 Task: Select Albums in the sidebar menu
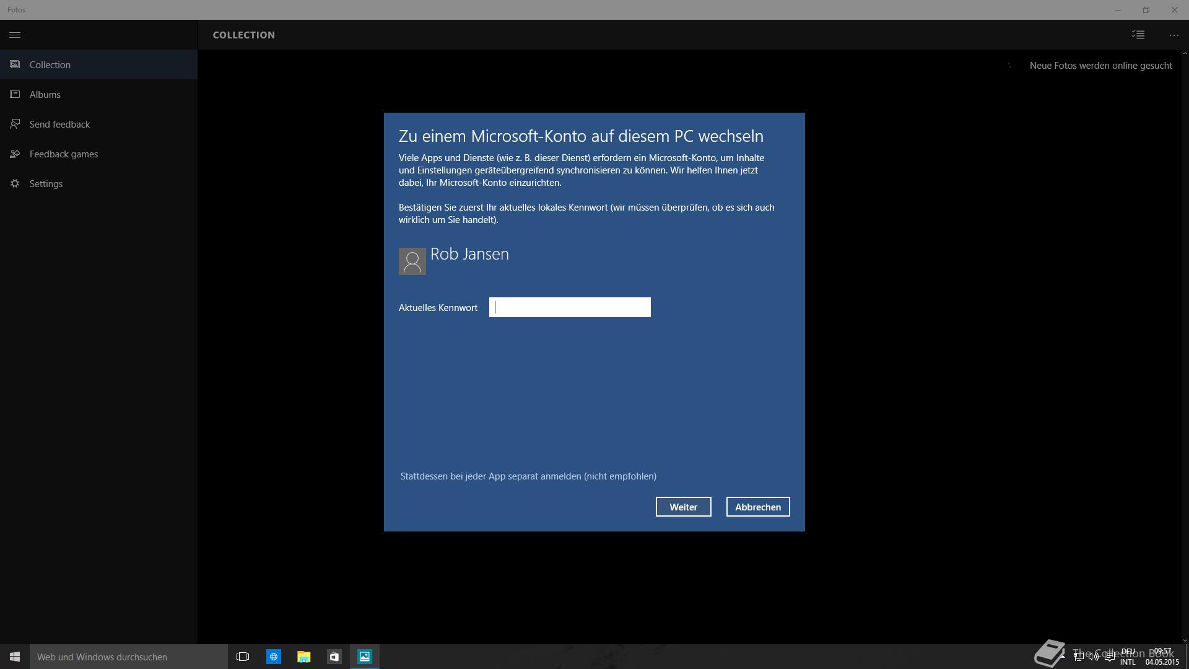(45, 94)
